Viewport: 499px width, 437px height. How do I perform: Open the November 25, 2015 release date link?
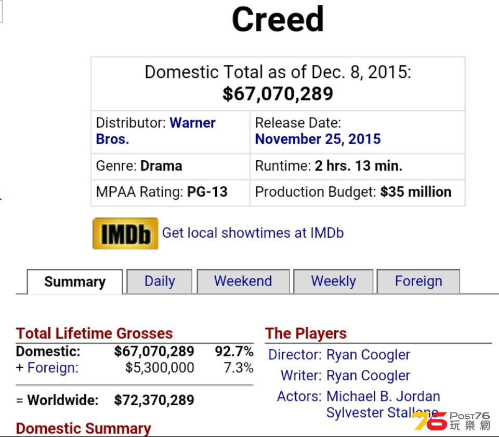(318, 139)
